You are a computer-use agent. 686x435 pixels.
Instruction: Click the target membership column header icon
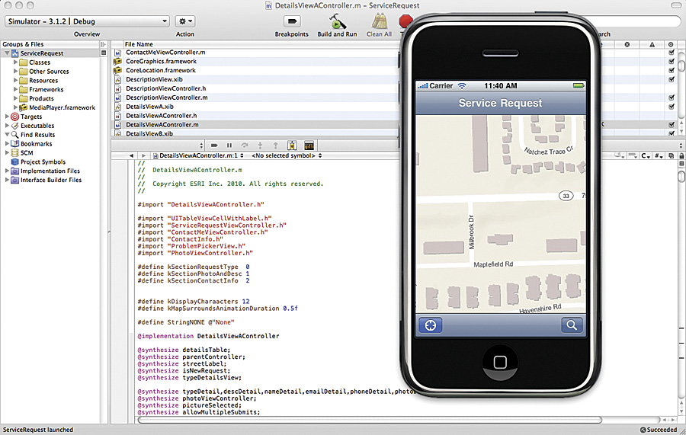point(671,44)
